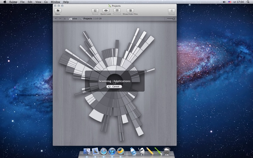Image resolution: width=253 pixels, height=158 pixels.
Task: Select the vivo home folder in path bar
Action: 73,19
